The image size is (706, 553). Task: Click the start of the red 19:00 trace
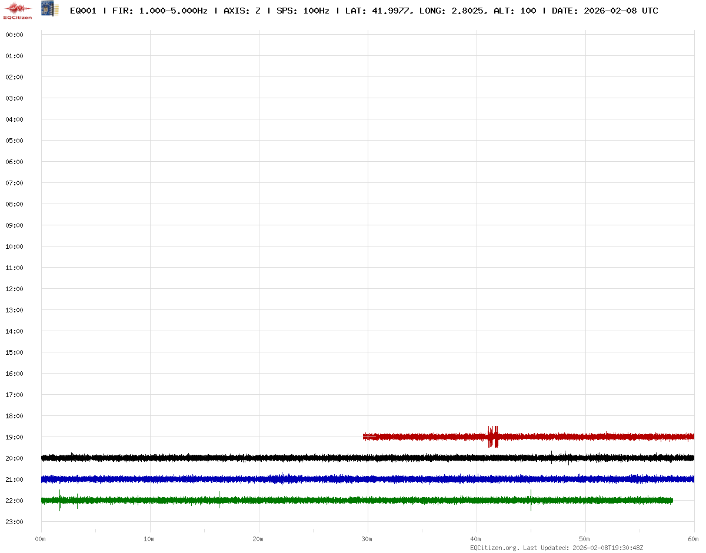(x=365, y=437)
